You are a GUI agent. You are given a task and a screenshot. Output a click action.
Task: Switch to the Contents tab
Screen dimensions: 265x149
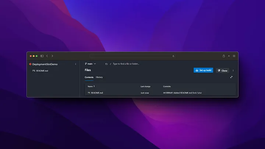(89, 77)
